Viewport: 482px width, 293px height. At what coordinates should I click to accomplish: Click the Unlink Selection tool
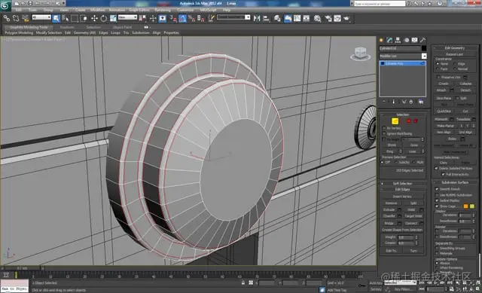16,18
